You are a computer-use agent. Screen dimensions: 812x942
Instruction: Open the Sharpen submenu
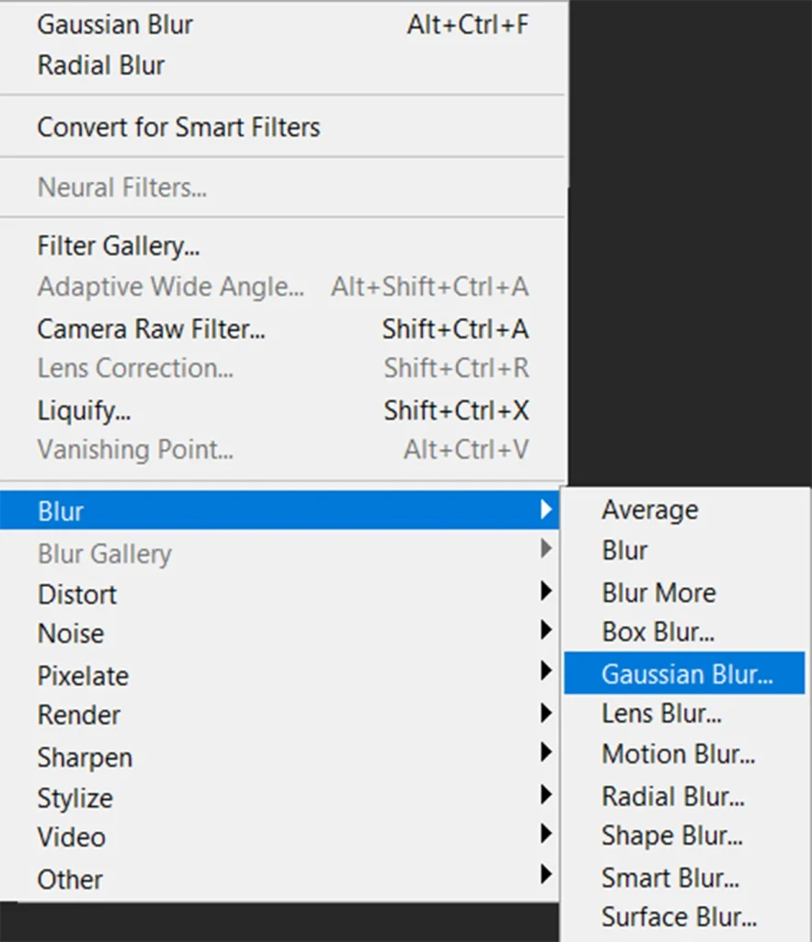click(85, 758)
